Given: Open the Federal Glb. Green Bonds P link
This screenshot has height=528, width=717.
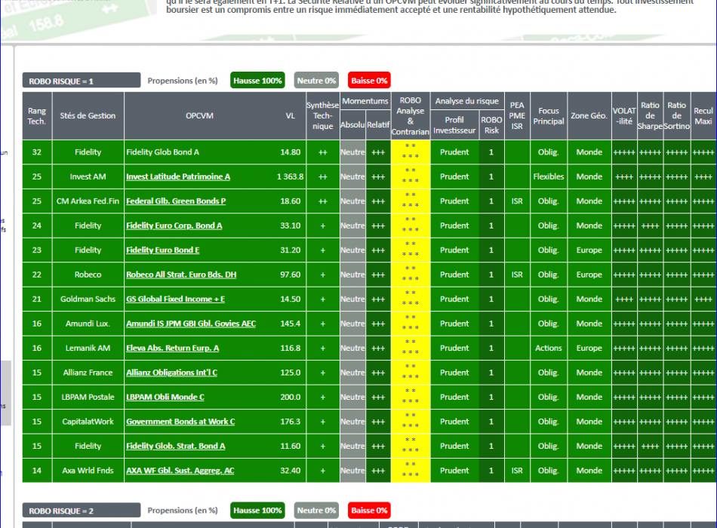Looking at the screenshot, I should [176, 201].
